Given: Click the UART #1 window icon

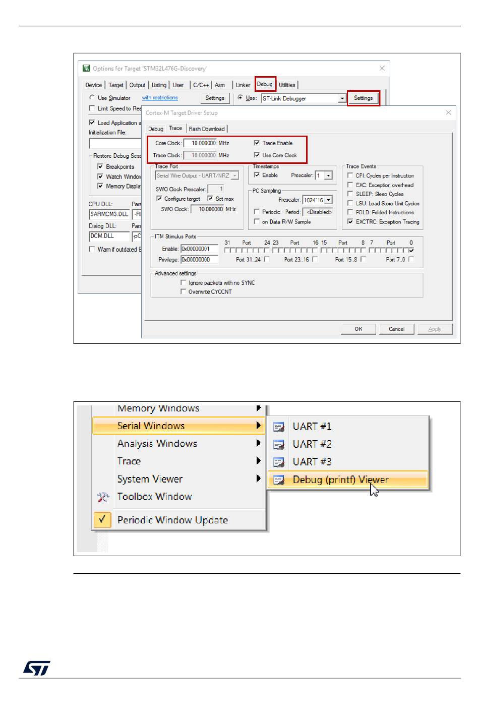Looking at the screenshot, I should tap(279, 427).
